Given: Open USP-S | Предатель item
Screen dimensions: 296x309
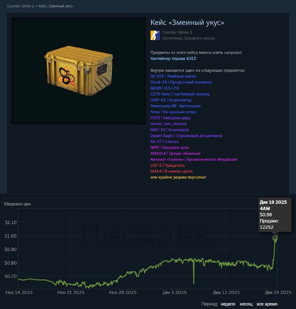Looking at the screenshot, I should tap(167, 165).
